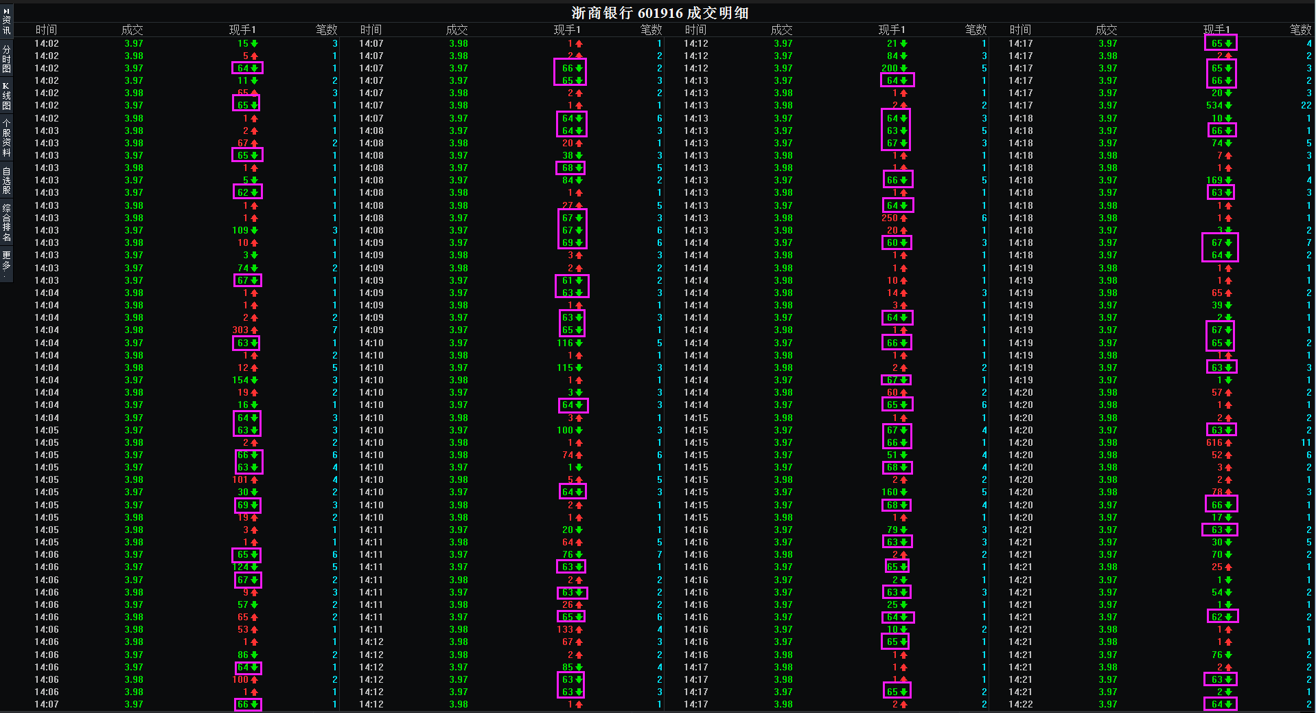1316x713 pixels.
Task: Open the K线图 sidebar tab
Action: (x=6, y=96)
